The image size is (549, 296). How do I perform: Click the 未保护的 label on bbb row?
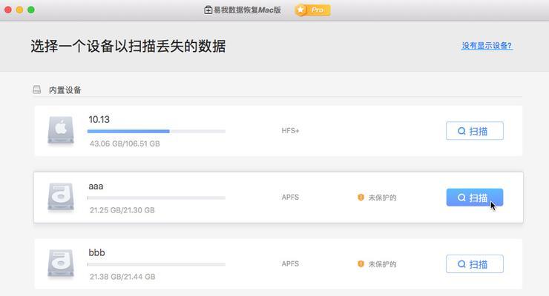point(382,264)
